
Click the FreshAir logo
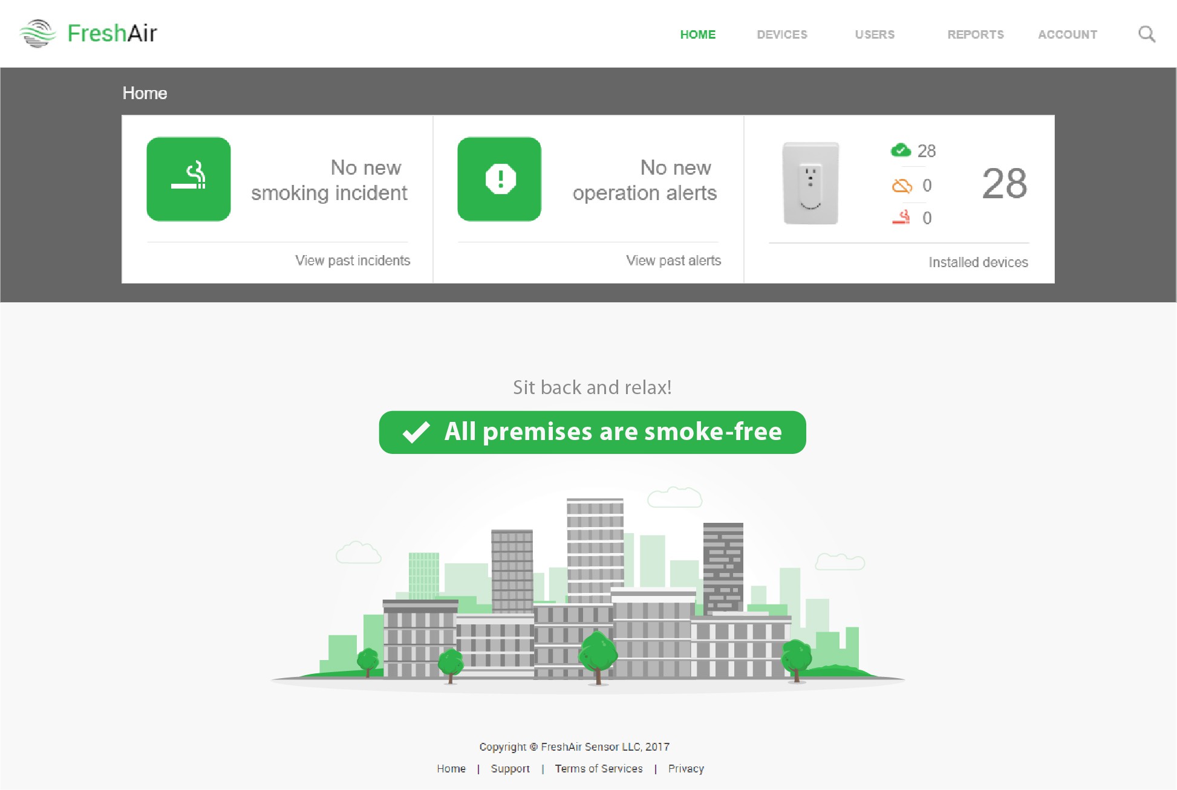point(88,33)
